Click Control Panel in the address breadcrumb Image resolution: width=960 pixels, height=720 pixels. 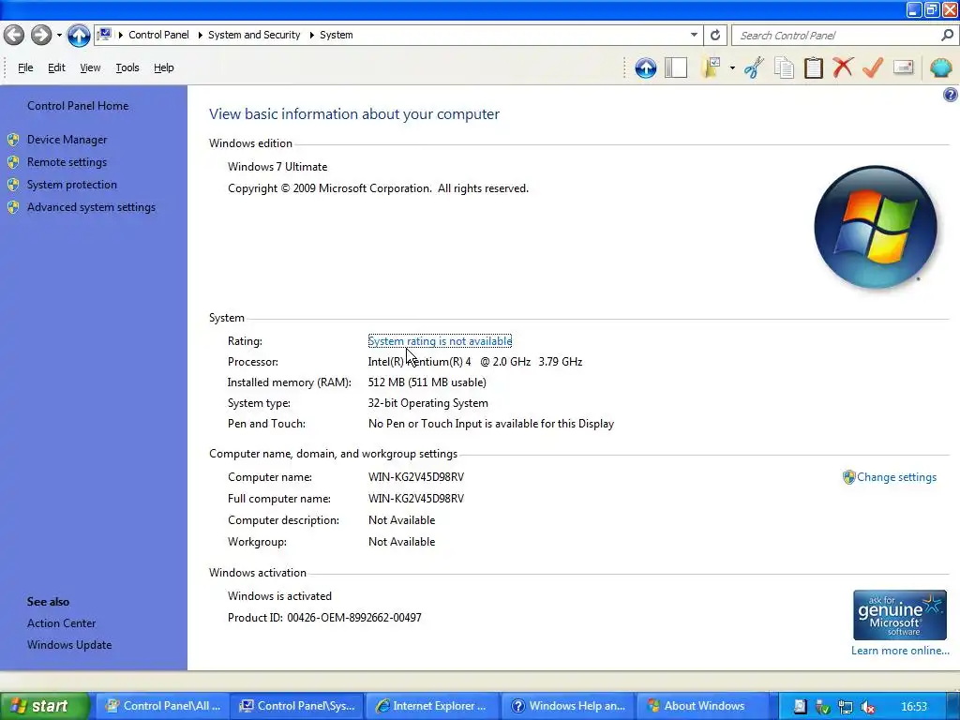158,35
